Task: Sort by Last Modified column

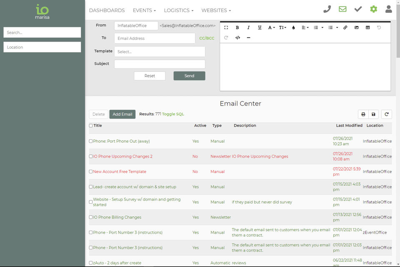Action: point(349,126)
